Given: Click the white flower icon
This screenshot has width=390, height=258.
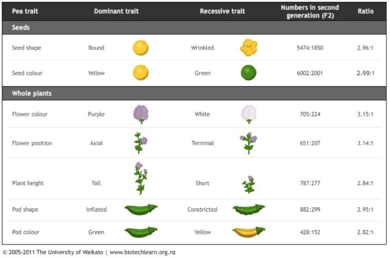Looking at the screenshot, I should point(249,114).
